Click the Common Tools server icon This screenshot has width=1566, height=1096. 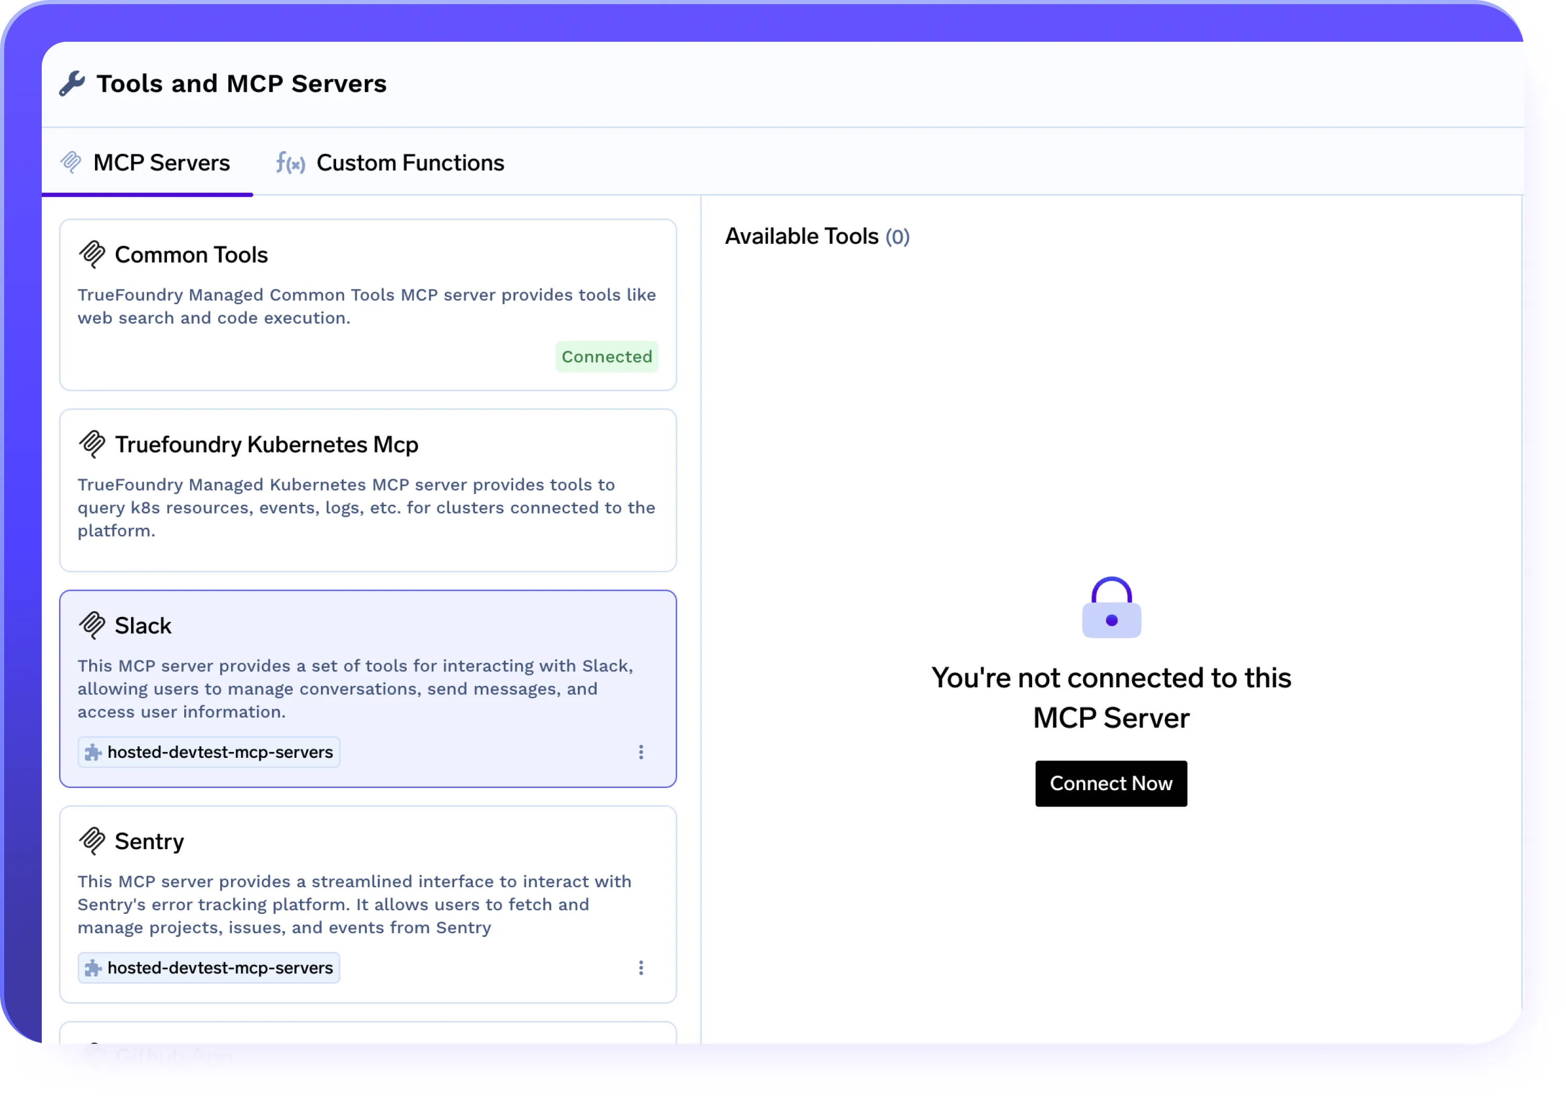[93, 254]
